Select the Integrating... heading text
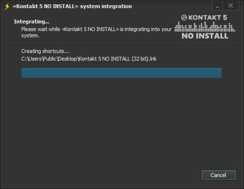The height and width of the screenshot is (189, 244). pyautogui.click(x=32, y=21)
